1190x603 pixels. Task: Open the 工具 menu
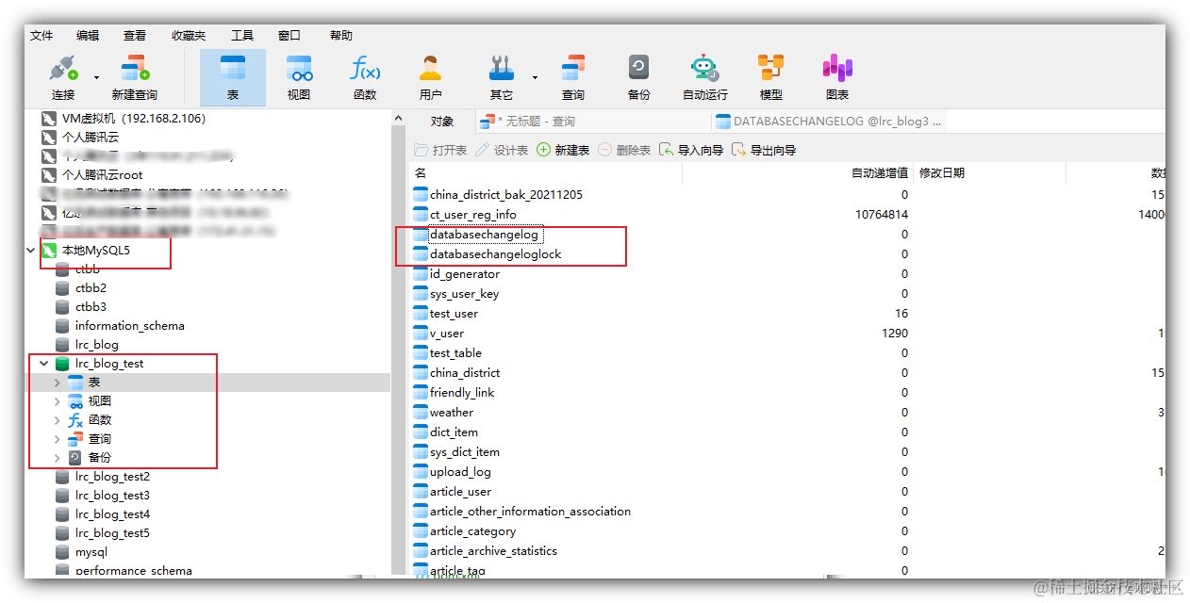pyautogui.click(x=242, y=36)
